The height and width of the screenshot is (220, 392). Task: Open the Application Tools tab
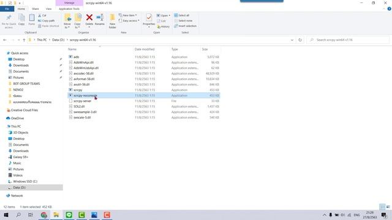coord(69,9)
